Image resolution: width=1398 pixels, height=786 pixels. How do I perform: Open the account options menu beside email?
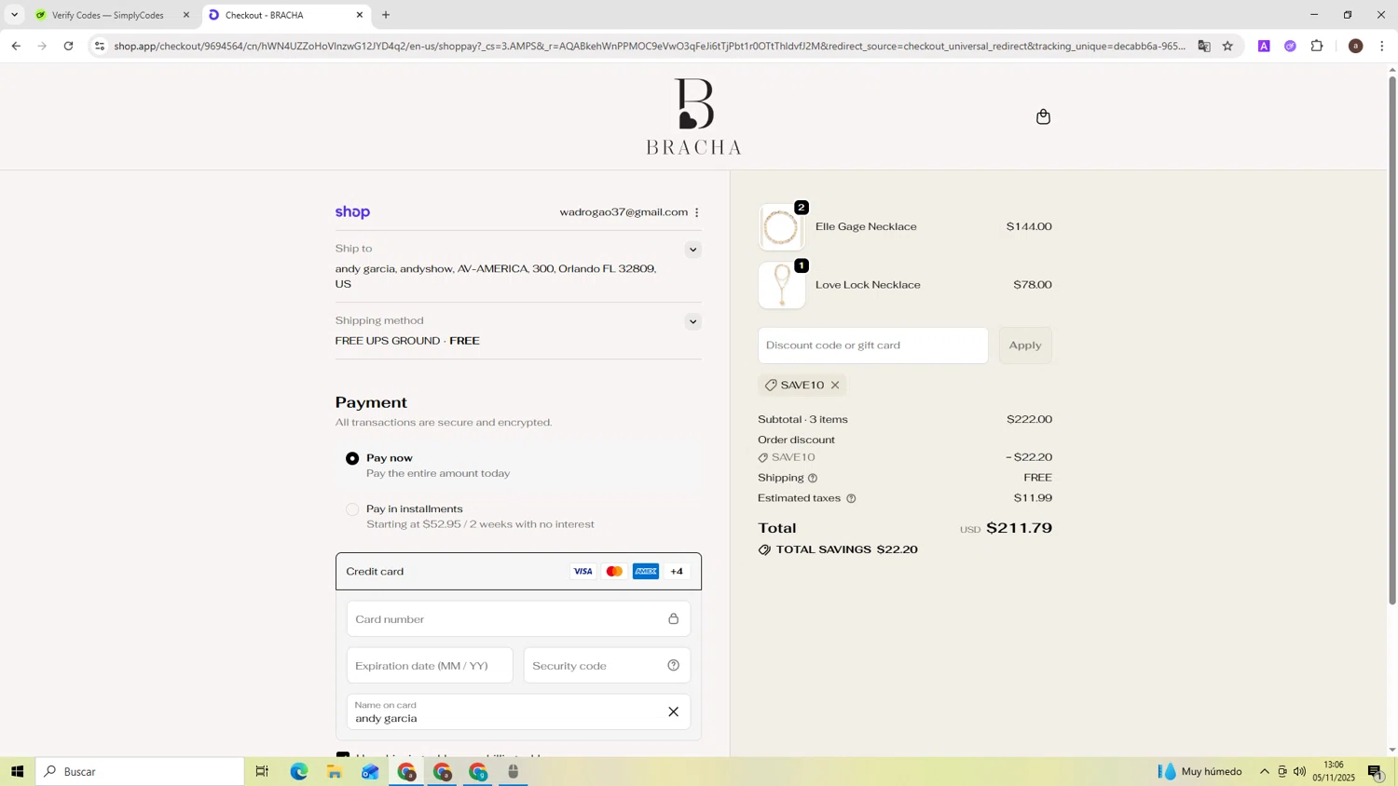pos(696,212)
